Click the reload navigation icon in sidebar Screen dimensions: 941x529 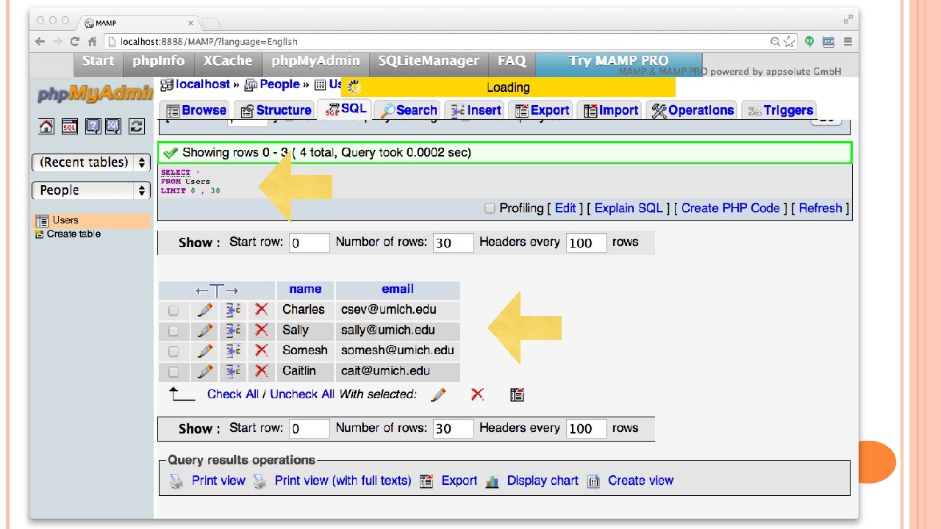(x=137, y=126)
